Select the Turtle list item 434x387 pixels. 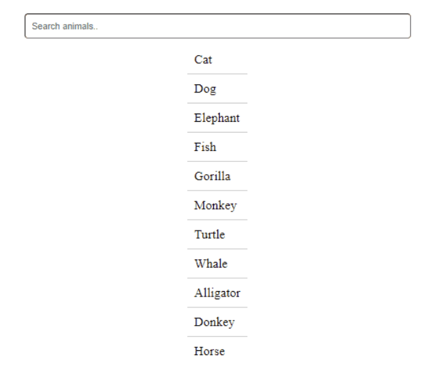209,235
